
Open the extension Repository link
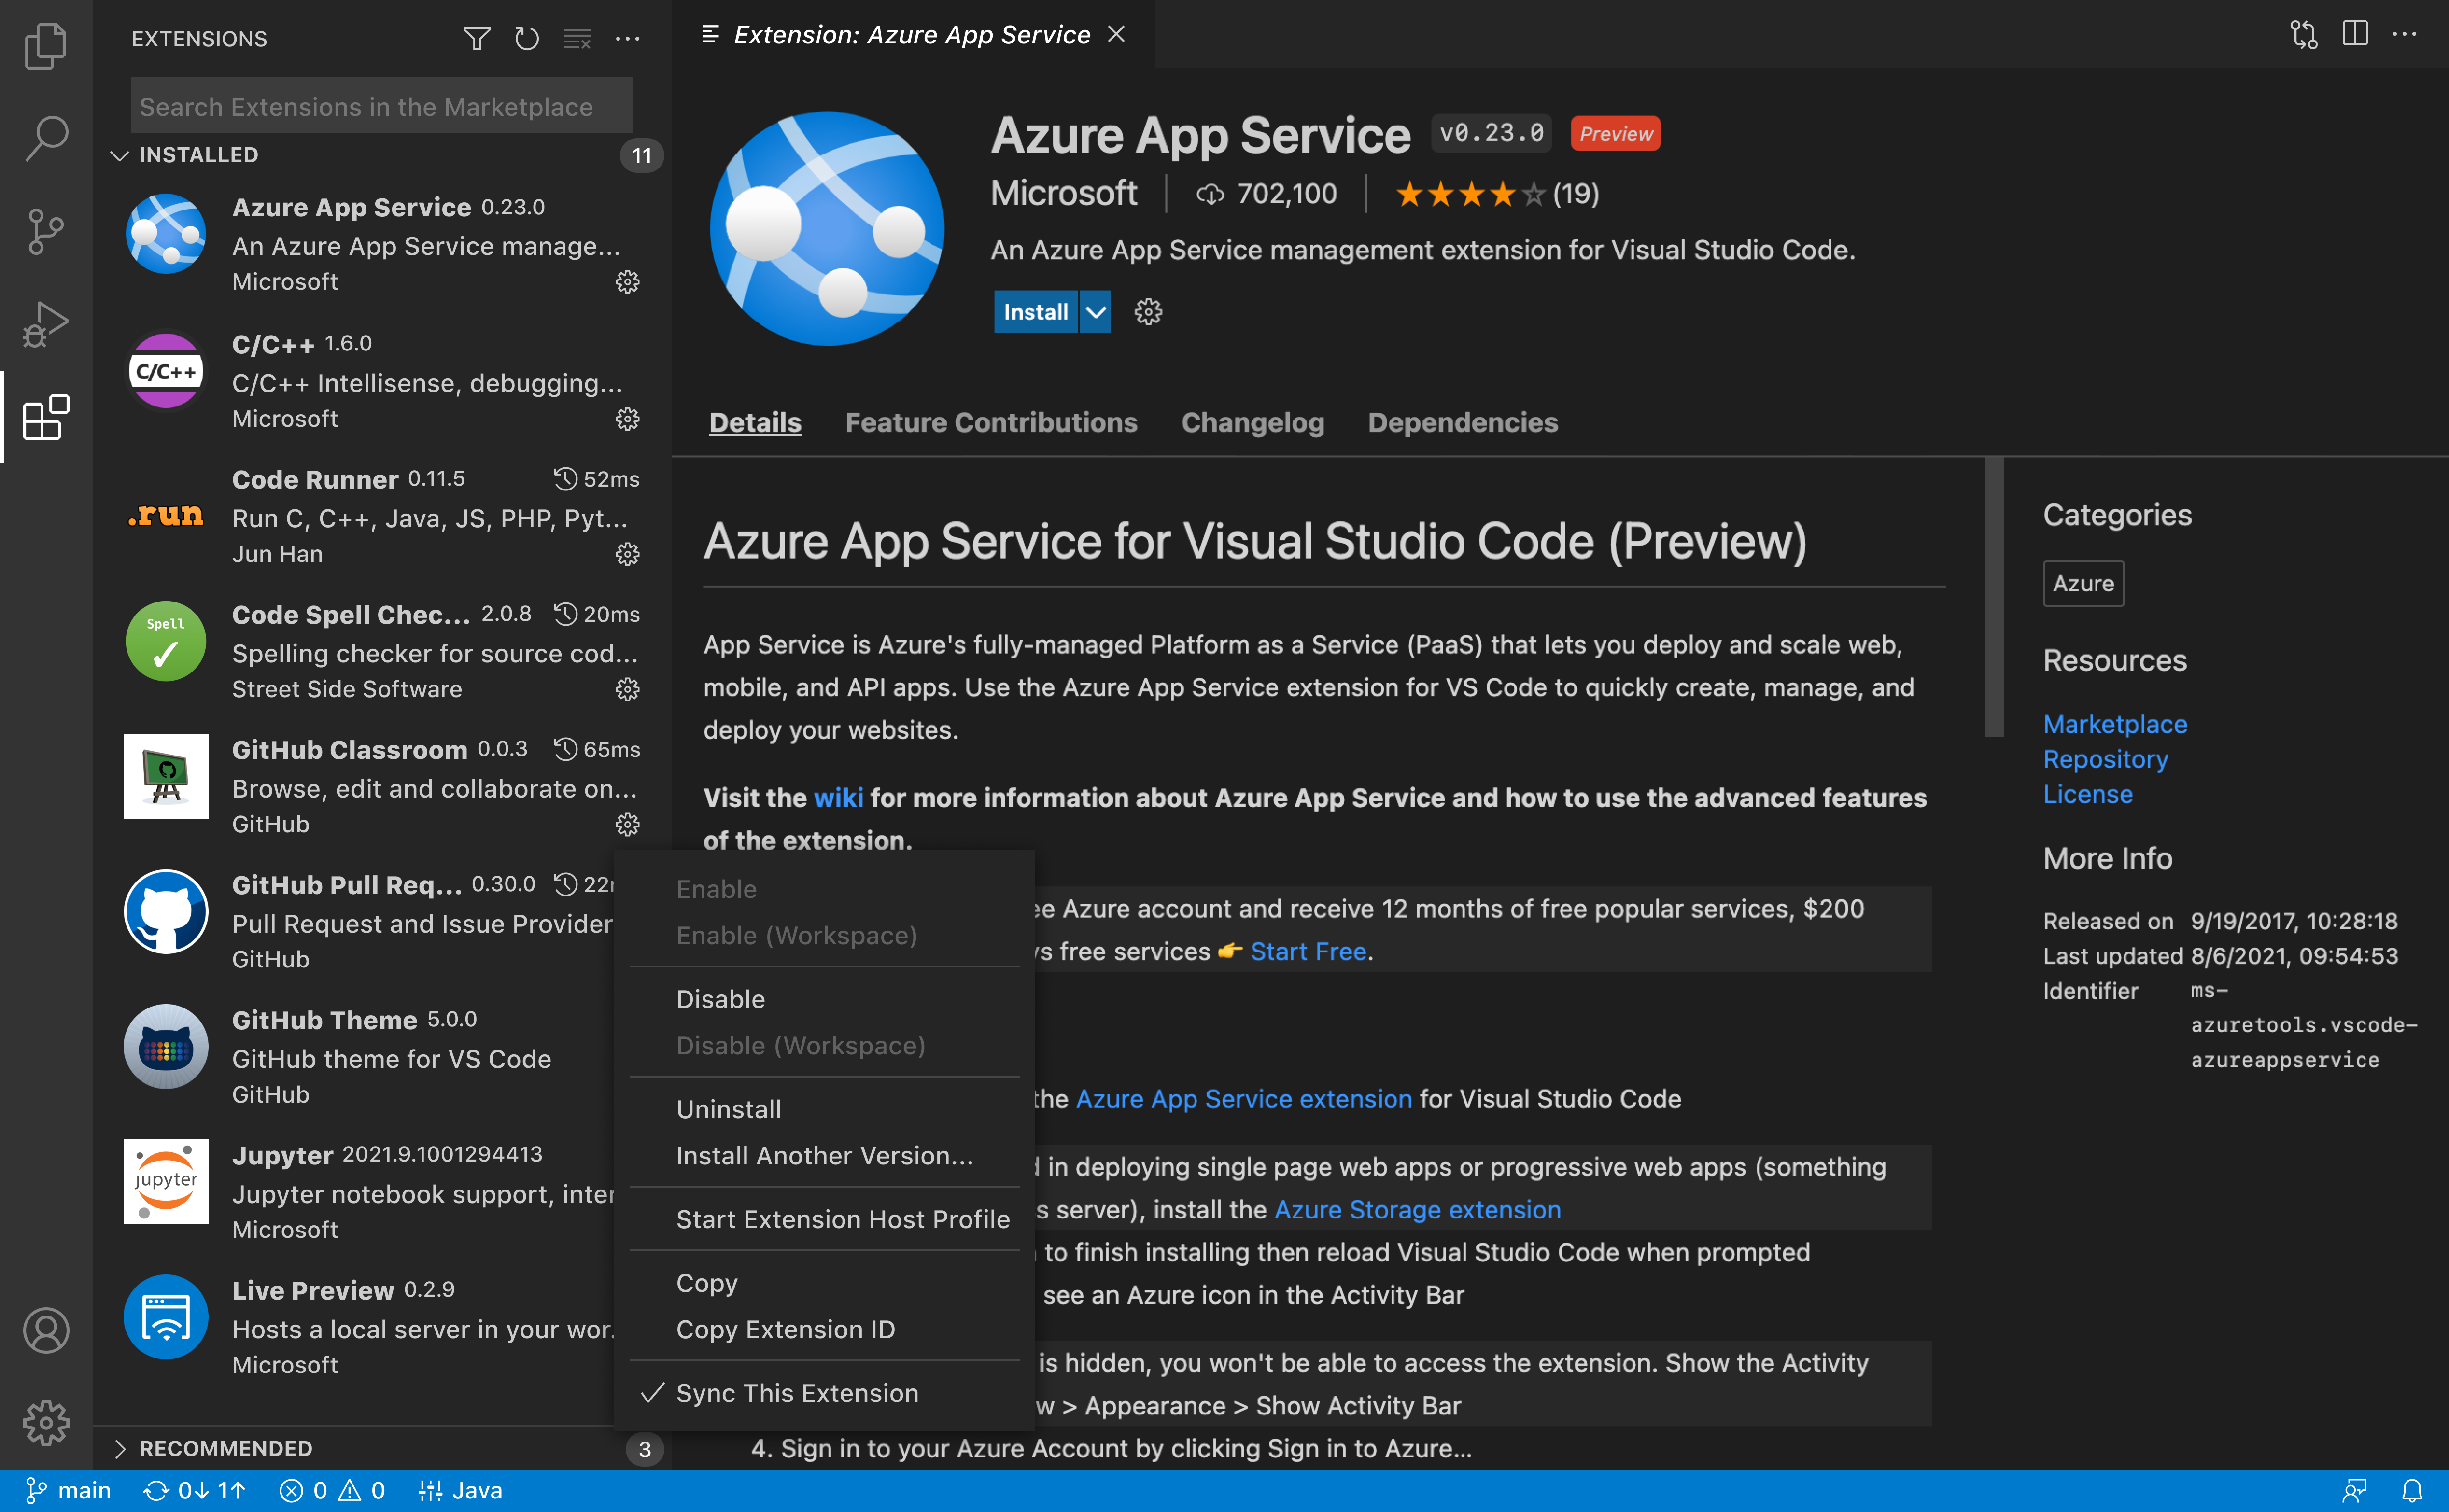click(2105, 759)
